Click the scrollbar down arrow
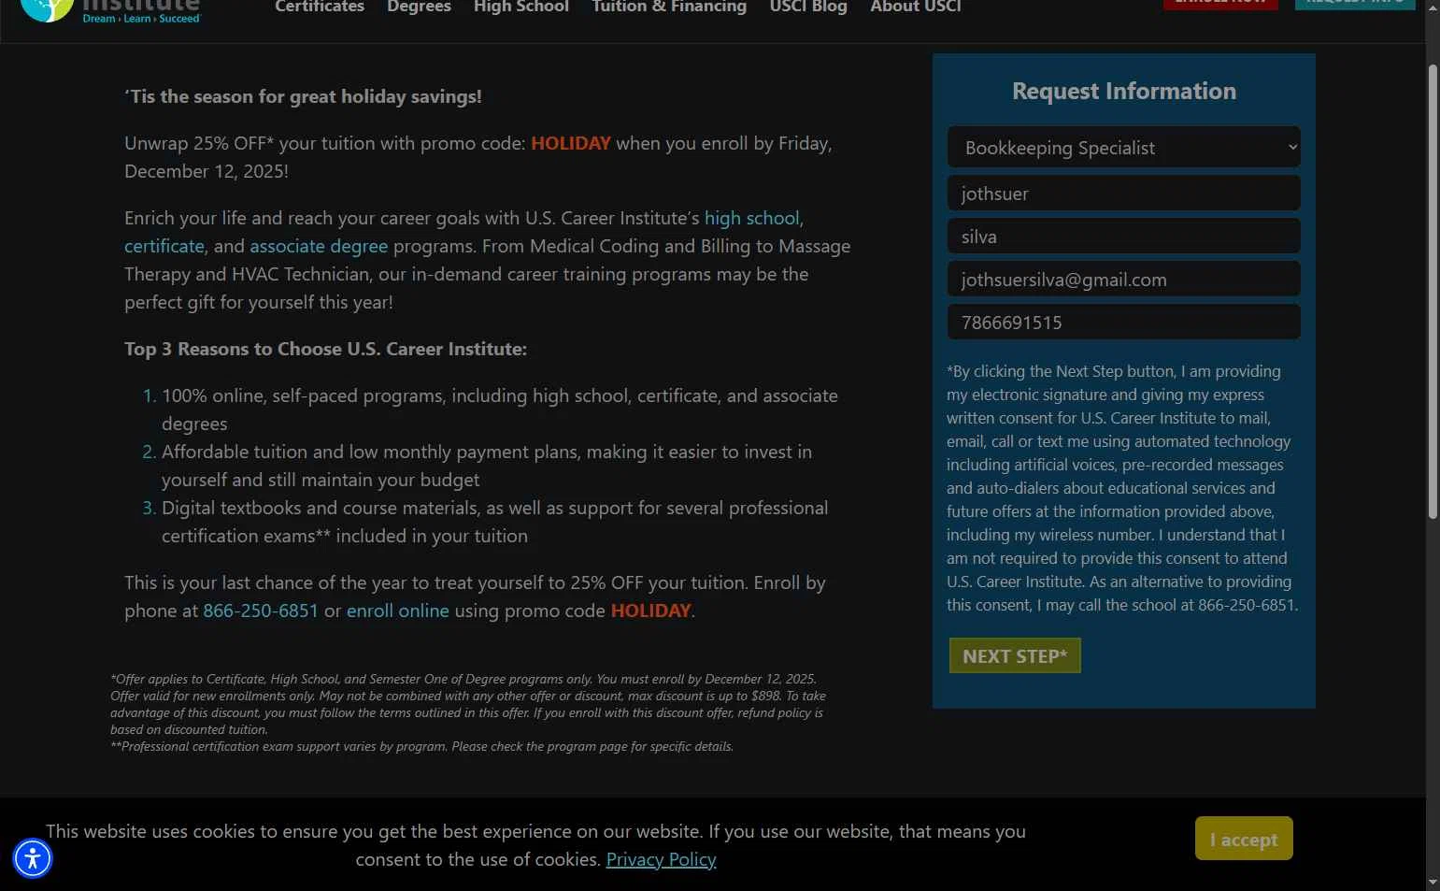Viewport: 1440px width, 891px height. click(1433, 882)
